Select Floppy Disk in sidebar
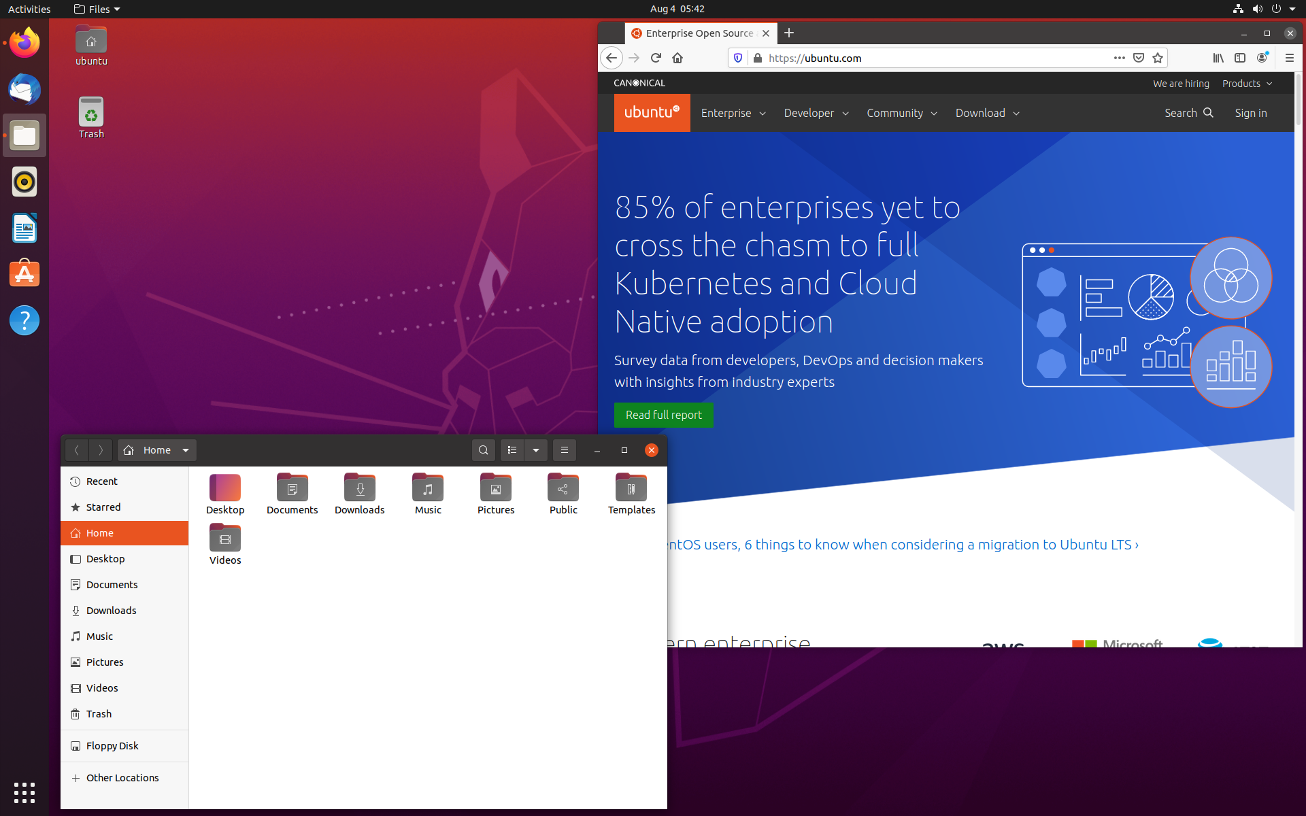 [124, 746]
